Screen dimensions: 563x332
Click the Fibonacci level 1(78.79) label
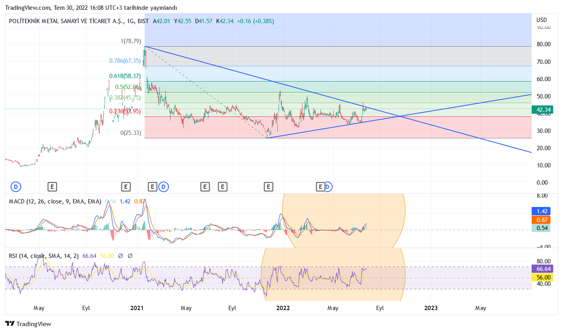(x=131, y=41)
